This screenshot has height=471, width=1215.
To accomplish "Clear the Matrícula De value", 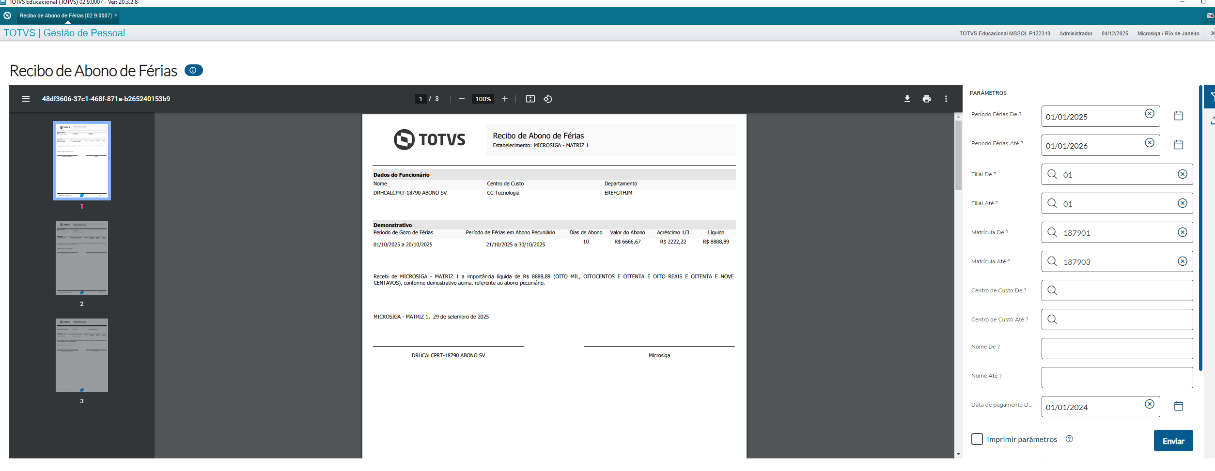I will 1183,232.
